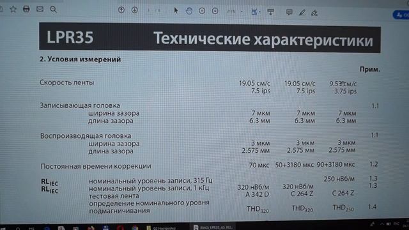Click the '70 мкс' value
This screenshot has width=409, height=230.
259,165
